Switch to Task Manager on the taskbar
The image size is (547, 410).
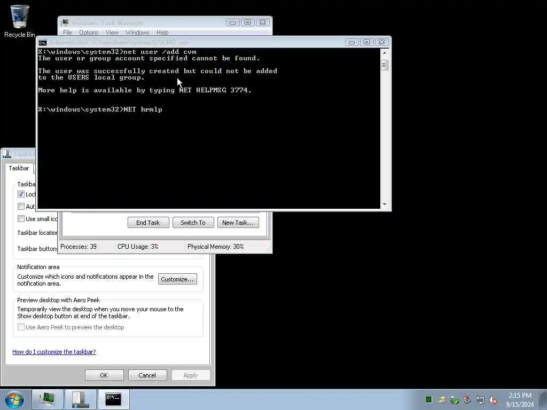click(47, 399)
